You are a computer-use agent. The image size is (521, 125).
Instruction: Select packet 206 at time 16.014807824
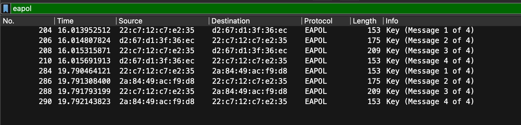pyautogui.click(x=84, y=40)
